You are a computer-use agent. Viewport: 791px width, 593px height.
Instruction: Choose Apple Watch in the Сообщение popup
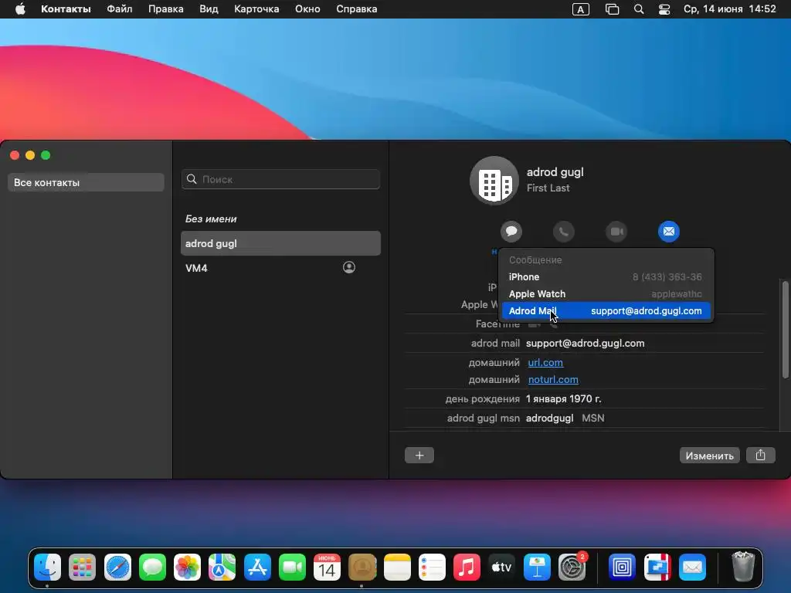[x=606, y=294]
